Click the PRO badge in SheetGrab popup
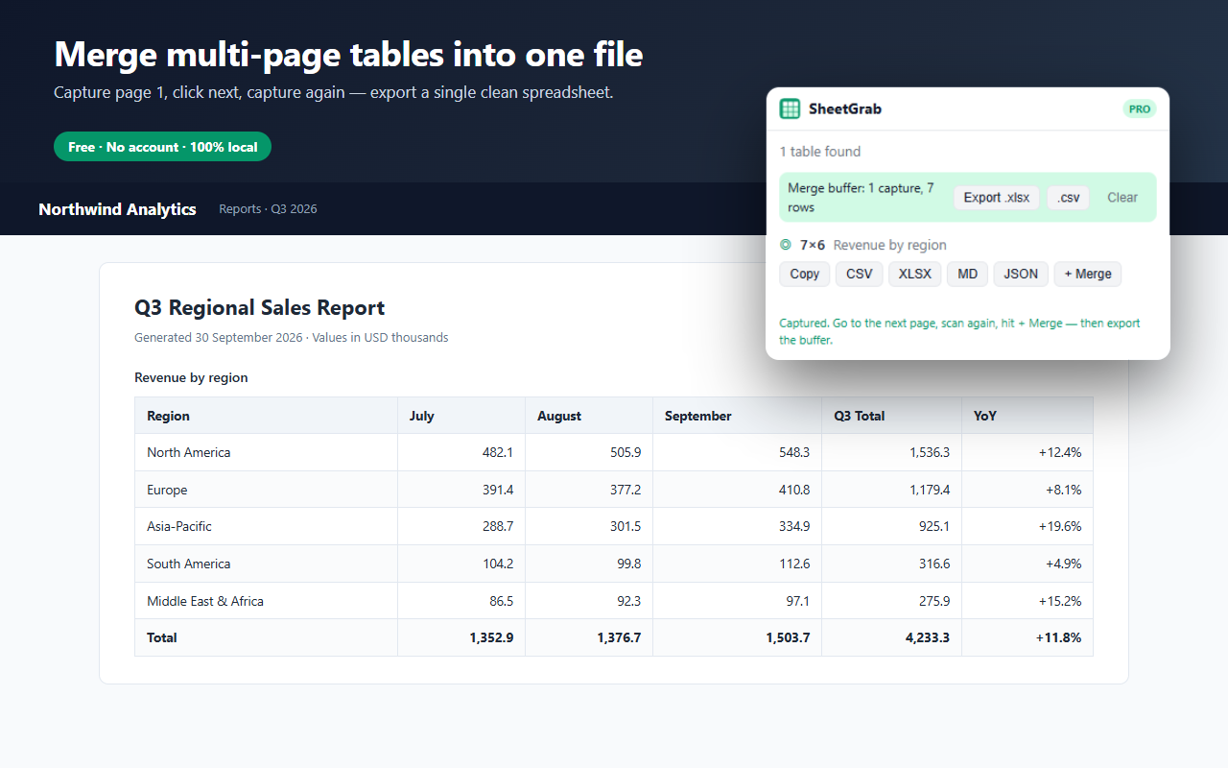Screen dimensions: 1228x768 point(1139,109)
